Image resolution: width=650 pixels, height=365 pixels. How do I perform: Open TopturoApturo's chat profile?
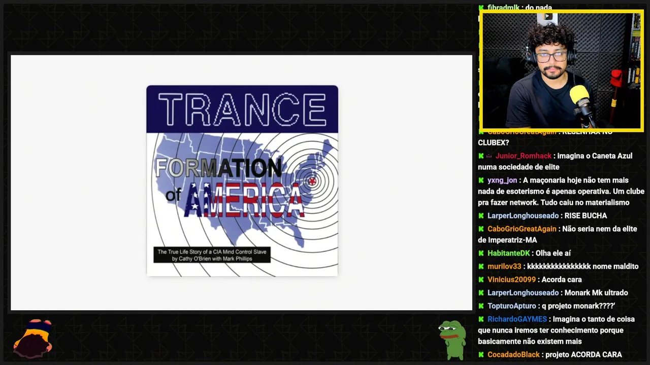pyautogui.click(x=512, y=306)
